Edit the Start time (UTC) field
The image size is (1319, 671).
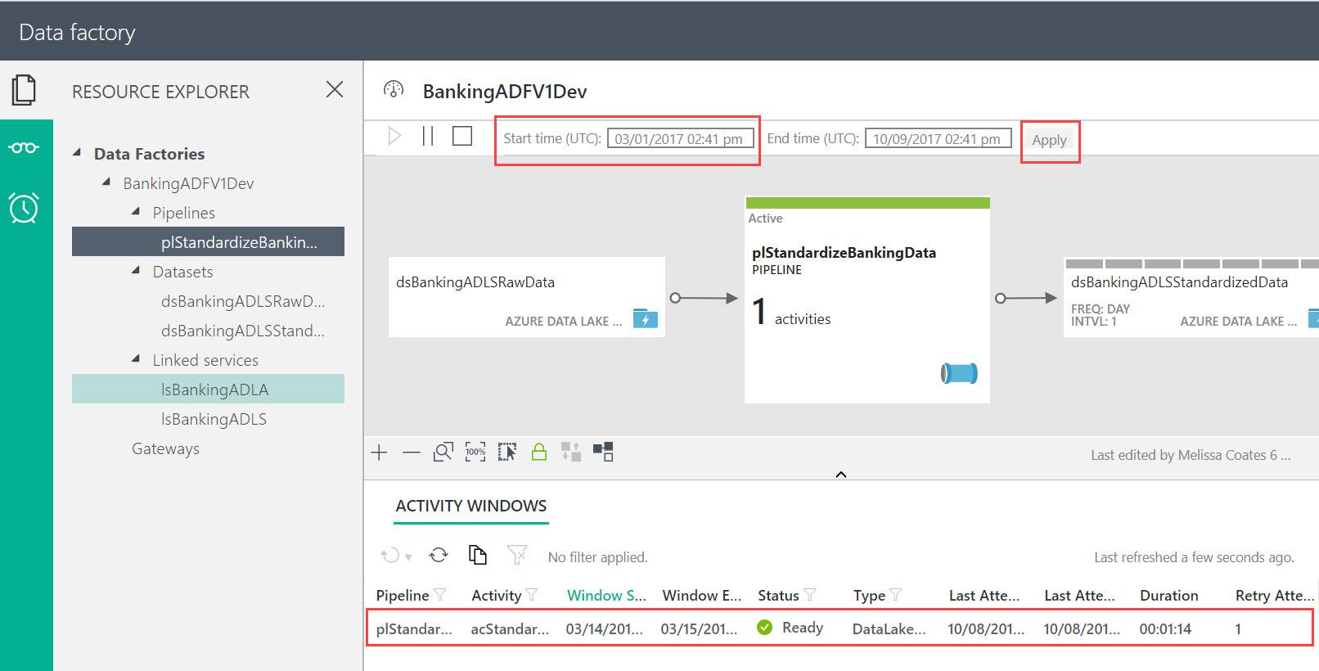680,139
